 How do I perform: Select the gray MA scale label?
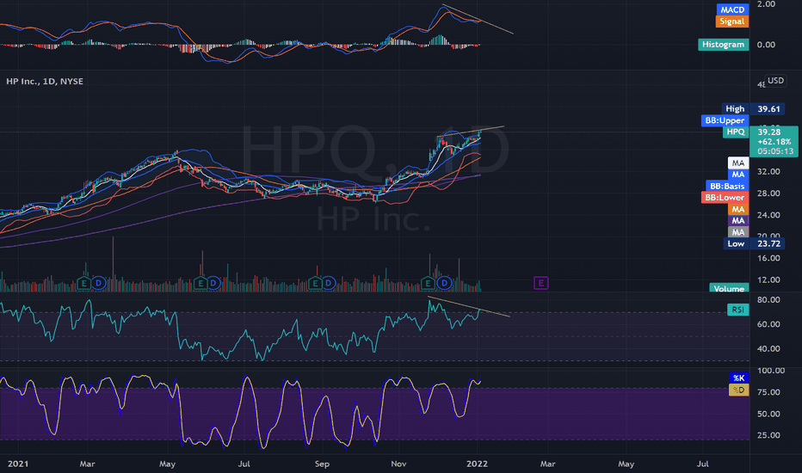coord(738,232)
